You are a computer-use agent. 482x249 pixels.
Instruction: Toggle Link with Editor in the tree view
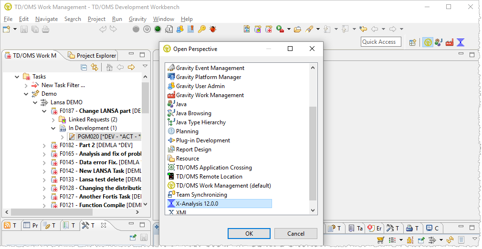pyautogui.click(x=94, y=67)
